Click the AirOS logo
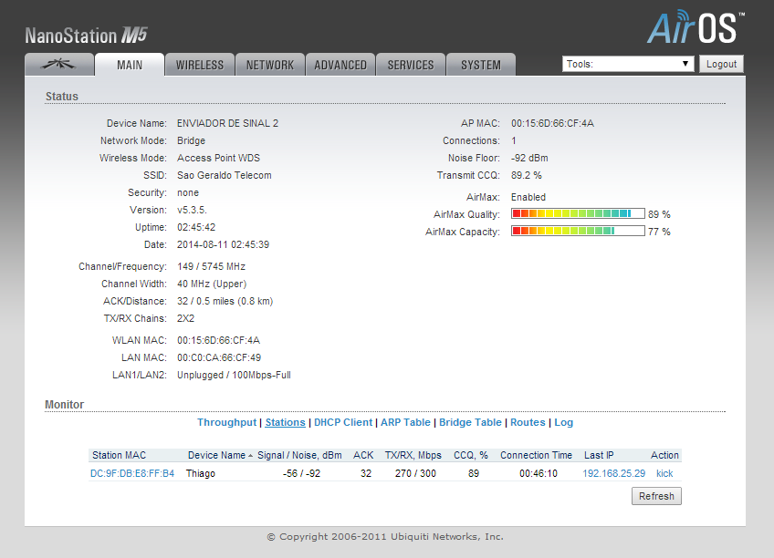Viewport: 774px width, 558px height. (695, 26)
